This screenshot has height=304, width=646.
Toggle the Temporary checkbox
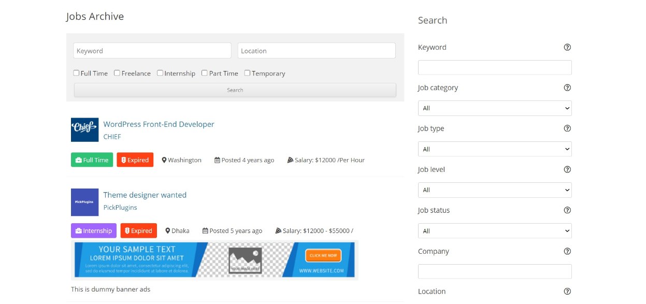click(248, 73)
